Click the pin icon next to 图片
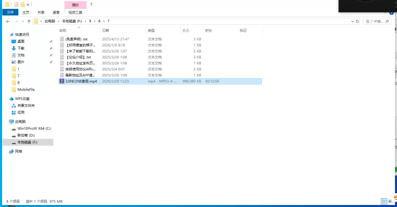The image size is (397, 207). tap(51, 62)
